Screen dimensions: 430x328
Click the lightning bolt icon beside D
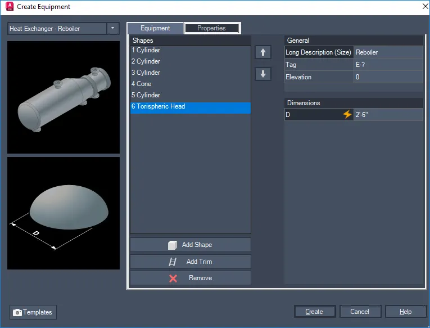click(347, 114)
